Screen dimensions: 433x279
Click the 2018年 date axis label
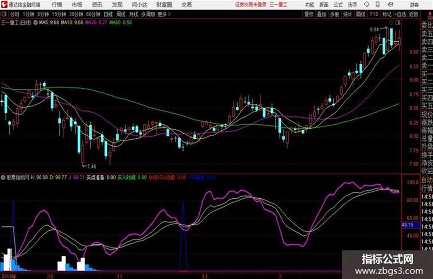[x=8, y=276]
